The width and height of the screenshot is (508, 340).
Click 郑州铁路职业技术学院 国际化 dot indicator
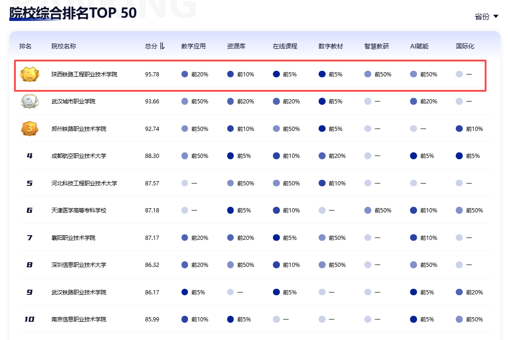(x=459, y=129)
